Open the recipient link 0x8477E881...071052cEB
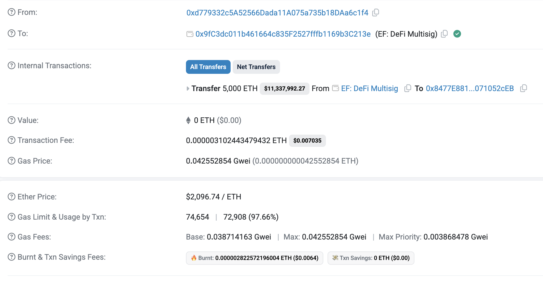The height and width of the screenshot is (282, 543). 470,88
